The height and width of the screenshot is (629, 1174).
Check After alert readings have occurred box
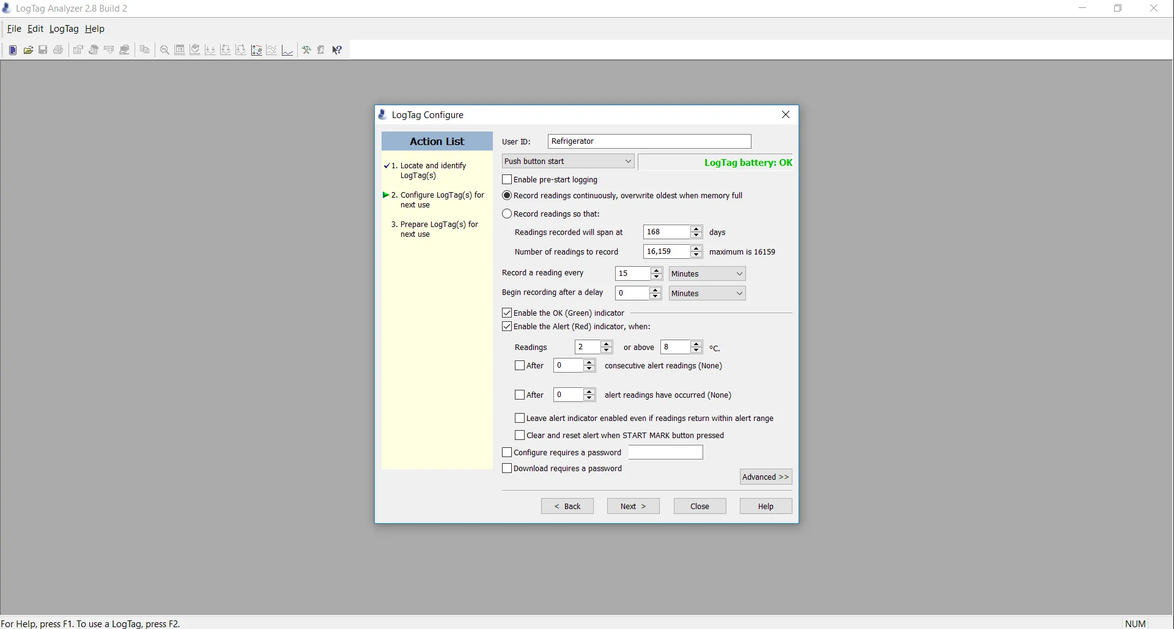[x=520, y=395]
